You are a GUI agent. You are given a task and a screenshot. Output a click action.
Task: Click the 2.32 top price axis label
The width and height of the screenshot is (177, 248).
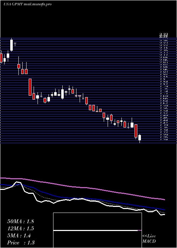click(x=164, y=34)
